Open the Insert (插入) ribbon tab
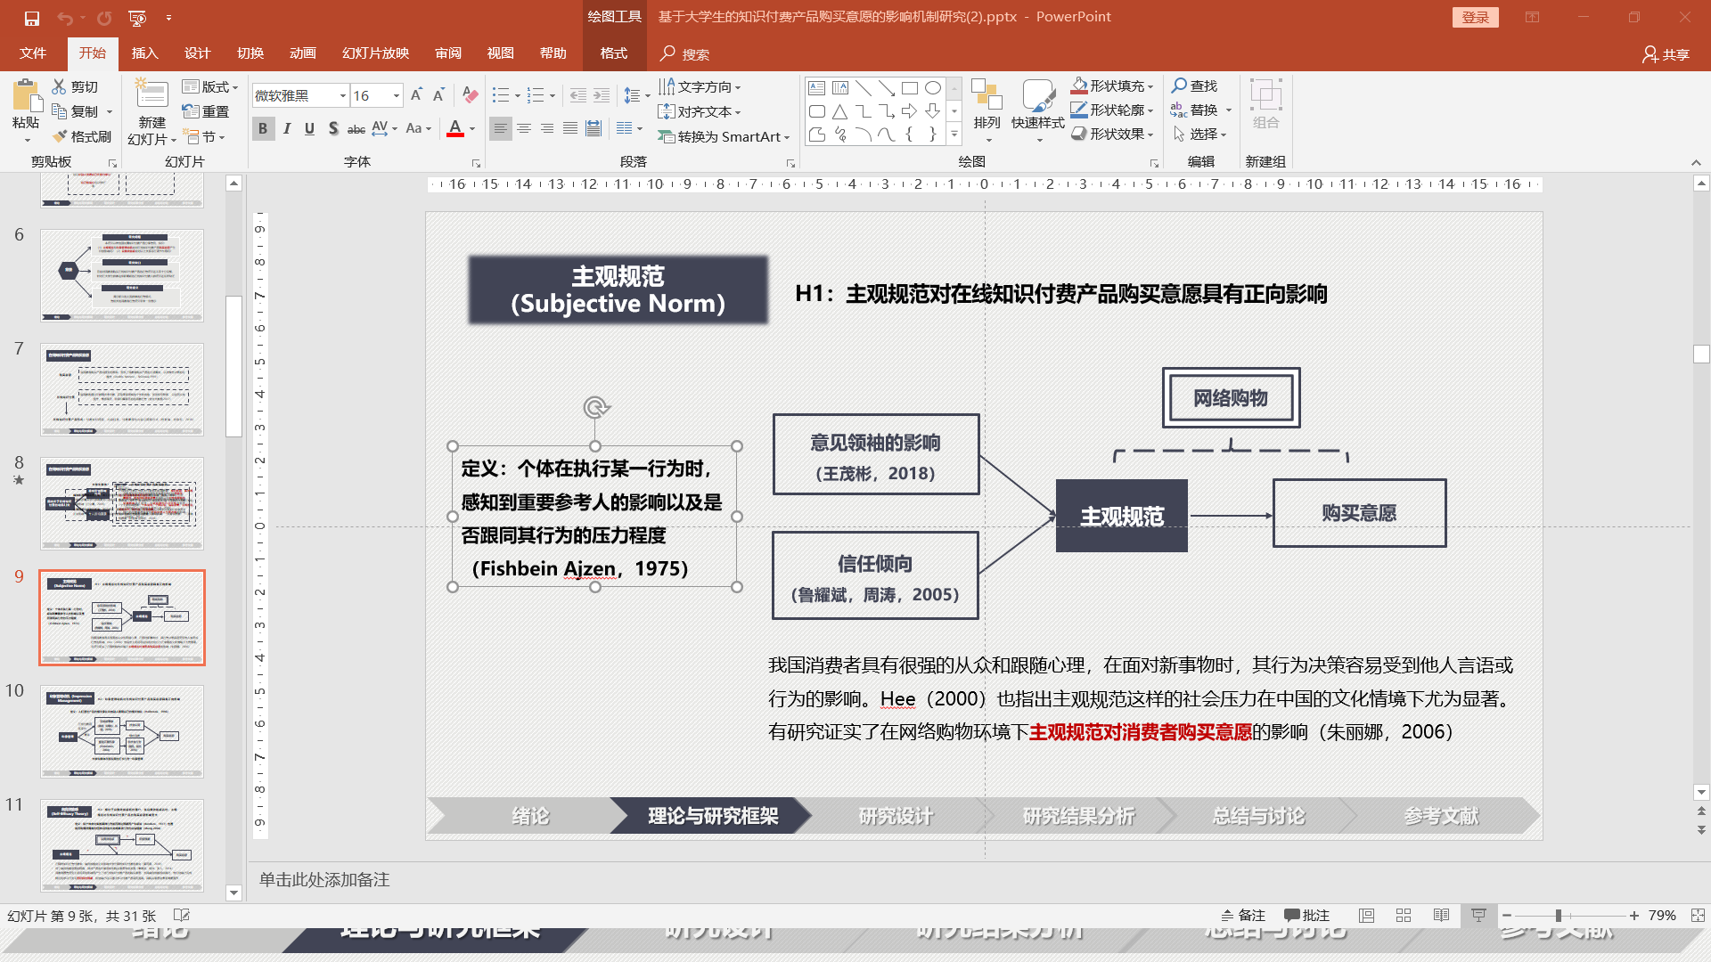This screenshot has height=962, width=1711. click(x=144, y=53)
